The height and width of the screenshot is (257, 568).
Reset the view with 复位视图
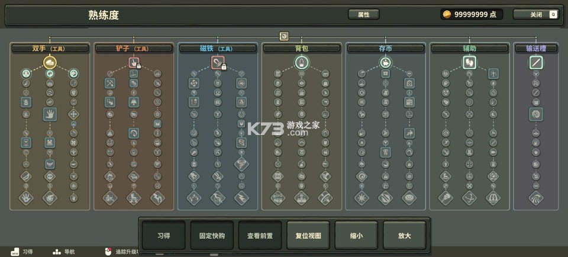pyautogui.click(x=308, y=236)
